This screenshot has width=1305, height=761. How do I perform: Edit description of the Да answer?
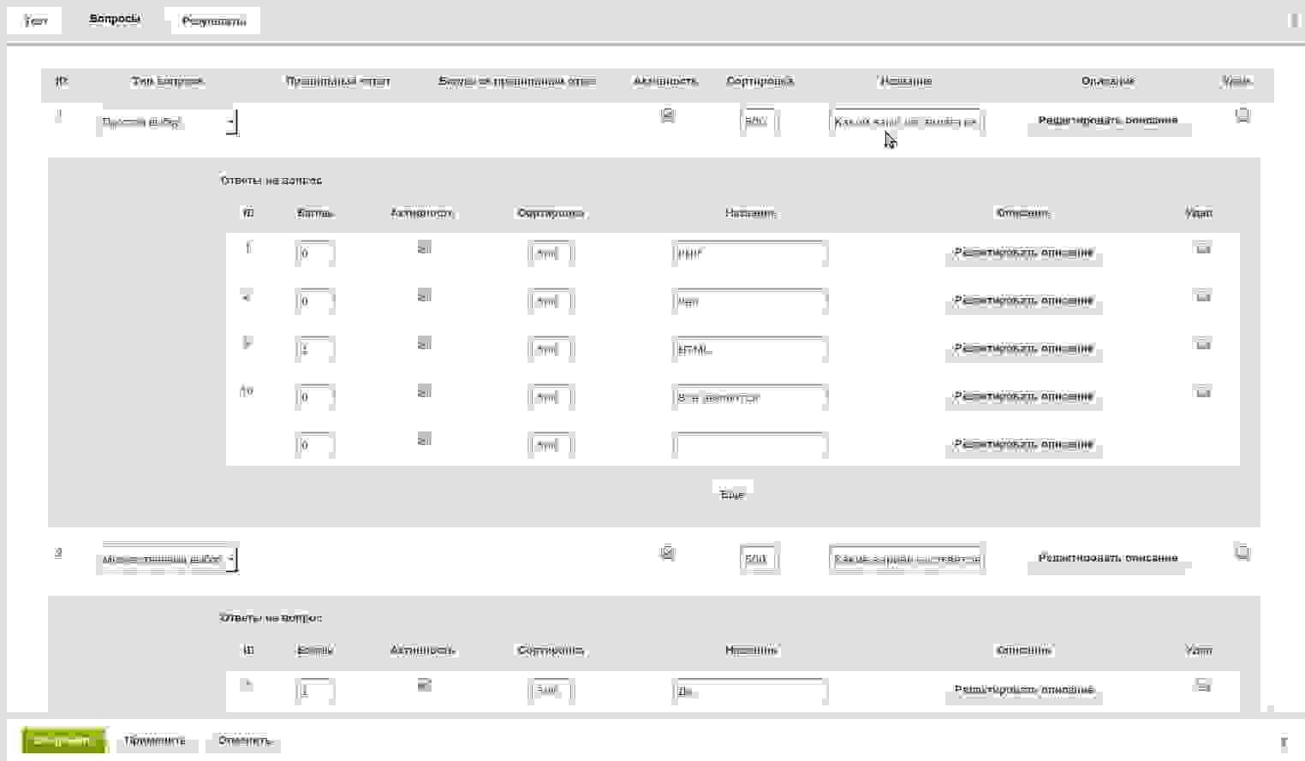(1024, 690)
